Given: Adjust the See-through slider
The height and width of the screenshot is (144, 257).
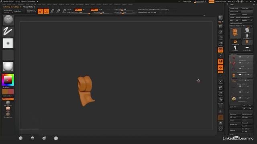Looking at the screenshot, I should pyautogui.click(x=200, y=2).
